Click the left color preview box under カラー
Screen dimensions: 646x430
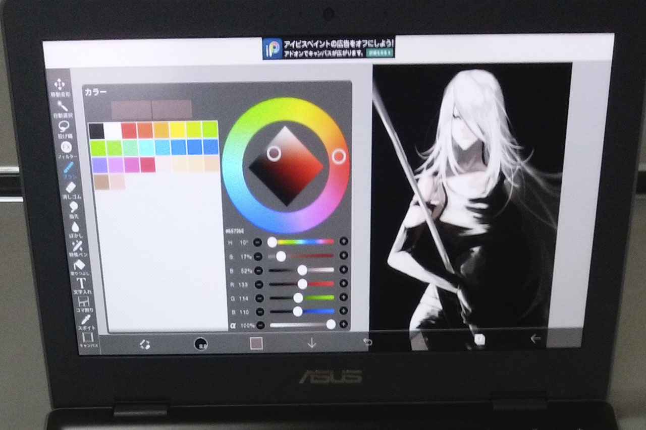tap(131, 109)
